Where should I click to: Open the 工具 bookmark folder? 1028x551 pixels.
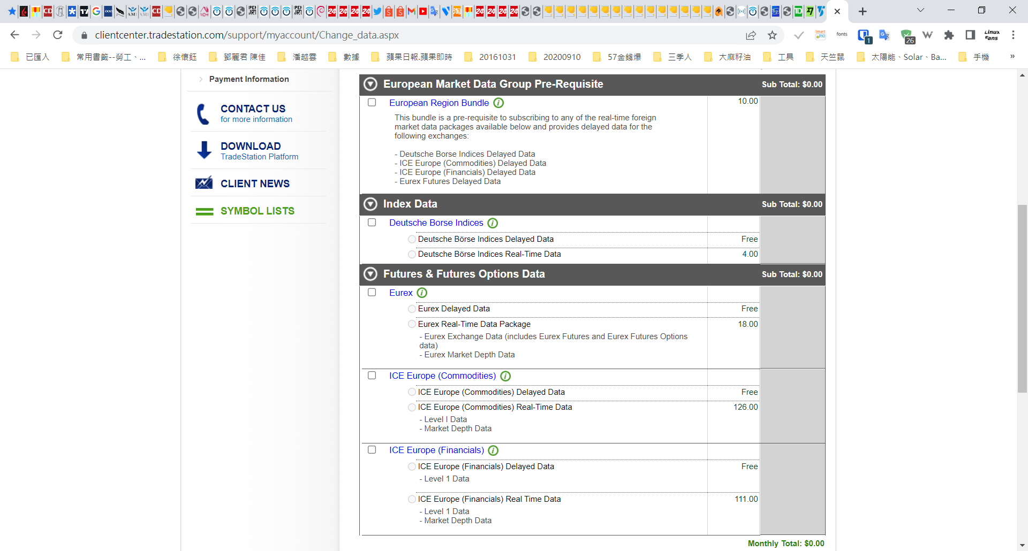pos(778,57)
